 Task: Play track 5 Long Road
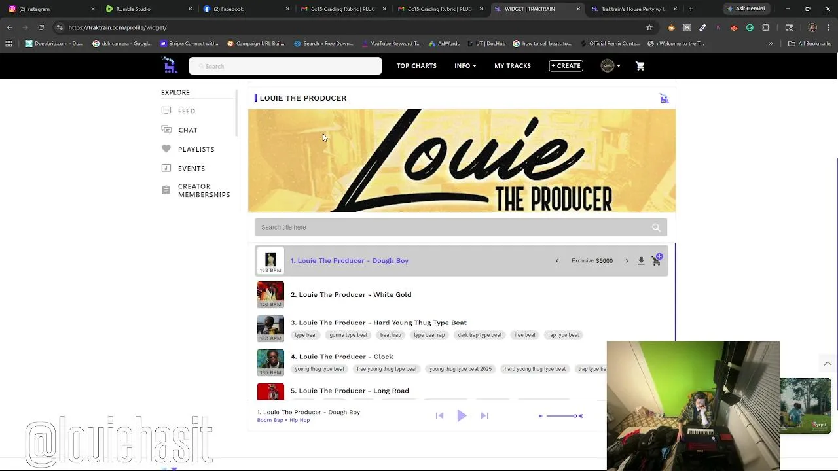pos(350,391)
